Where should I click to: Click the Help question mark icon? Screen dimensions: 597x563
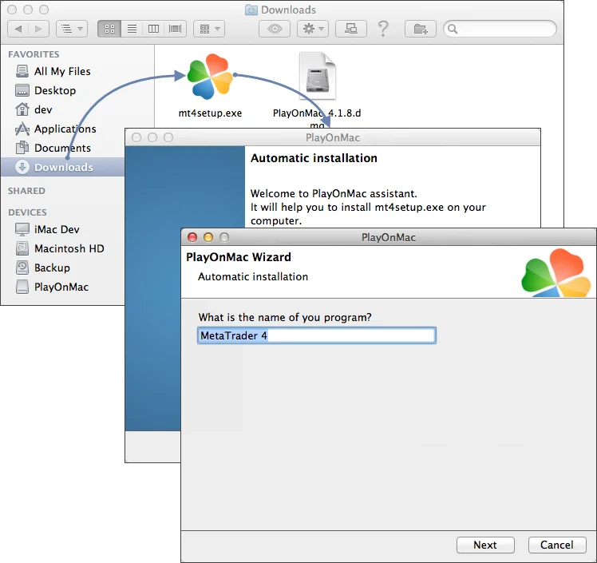[383, 29]
